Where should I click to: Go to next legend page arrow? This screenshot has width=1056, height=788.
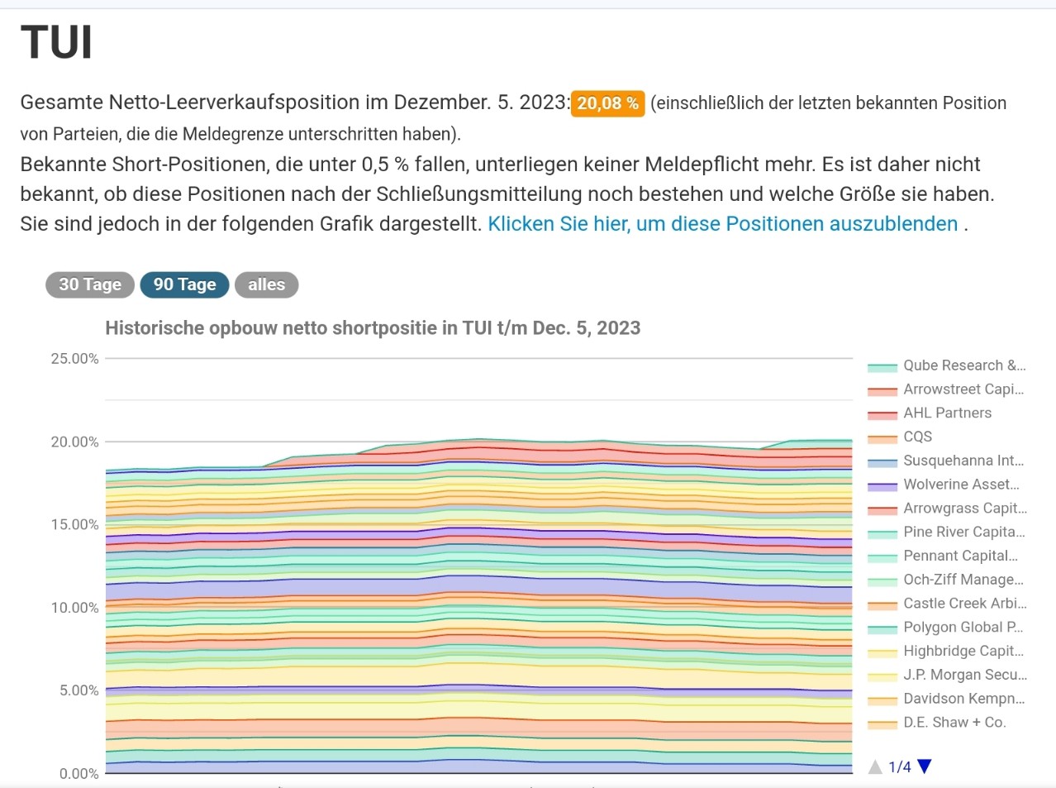(x=925, y=767)
